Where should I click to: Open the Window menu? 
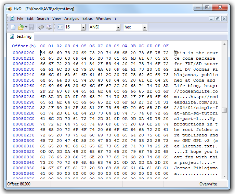click(x=104, y=19)
